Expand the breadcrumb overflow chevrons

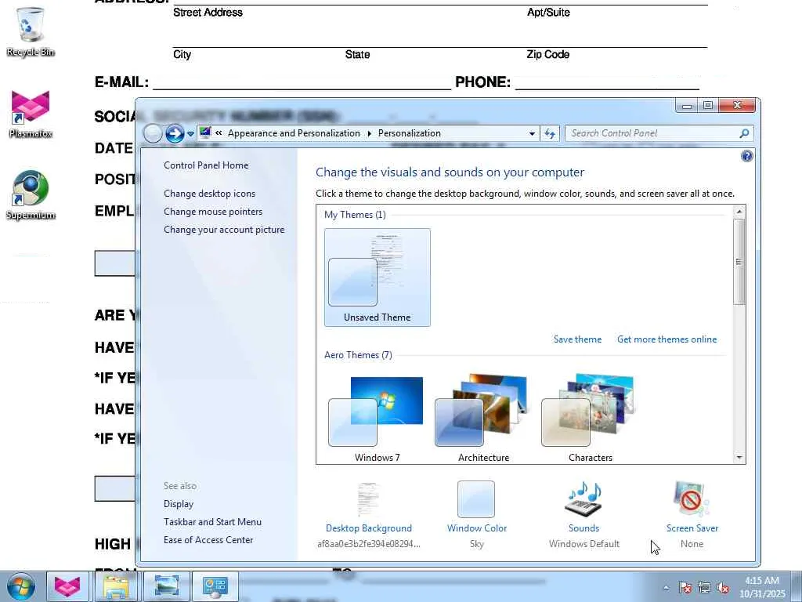coord(219,133)
